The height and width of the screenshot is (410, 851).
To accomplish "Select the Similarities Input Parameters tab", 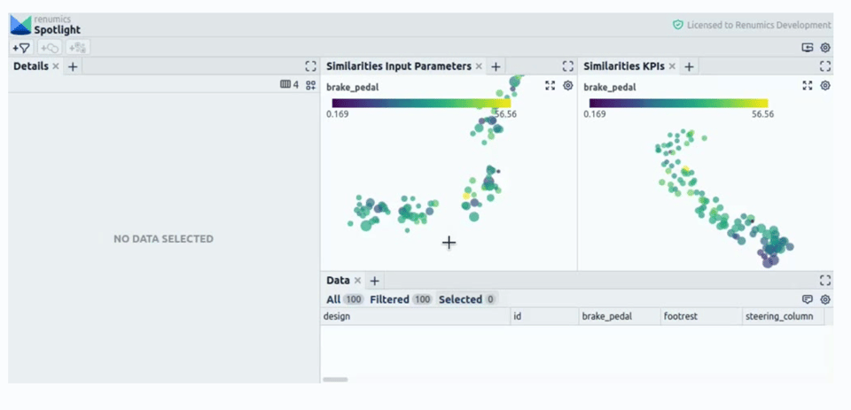I will [x=398, y=66].
